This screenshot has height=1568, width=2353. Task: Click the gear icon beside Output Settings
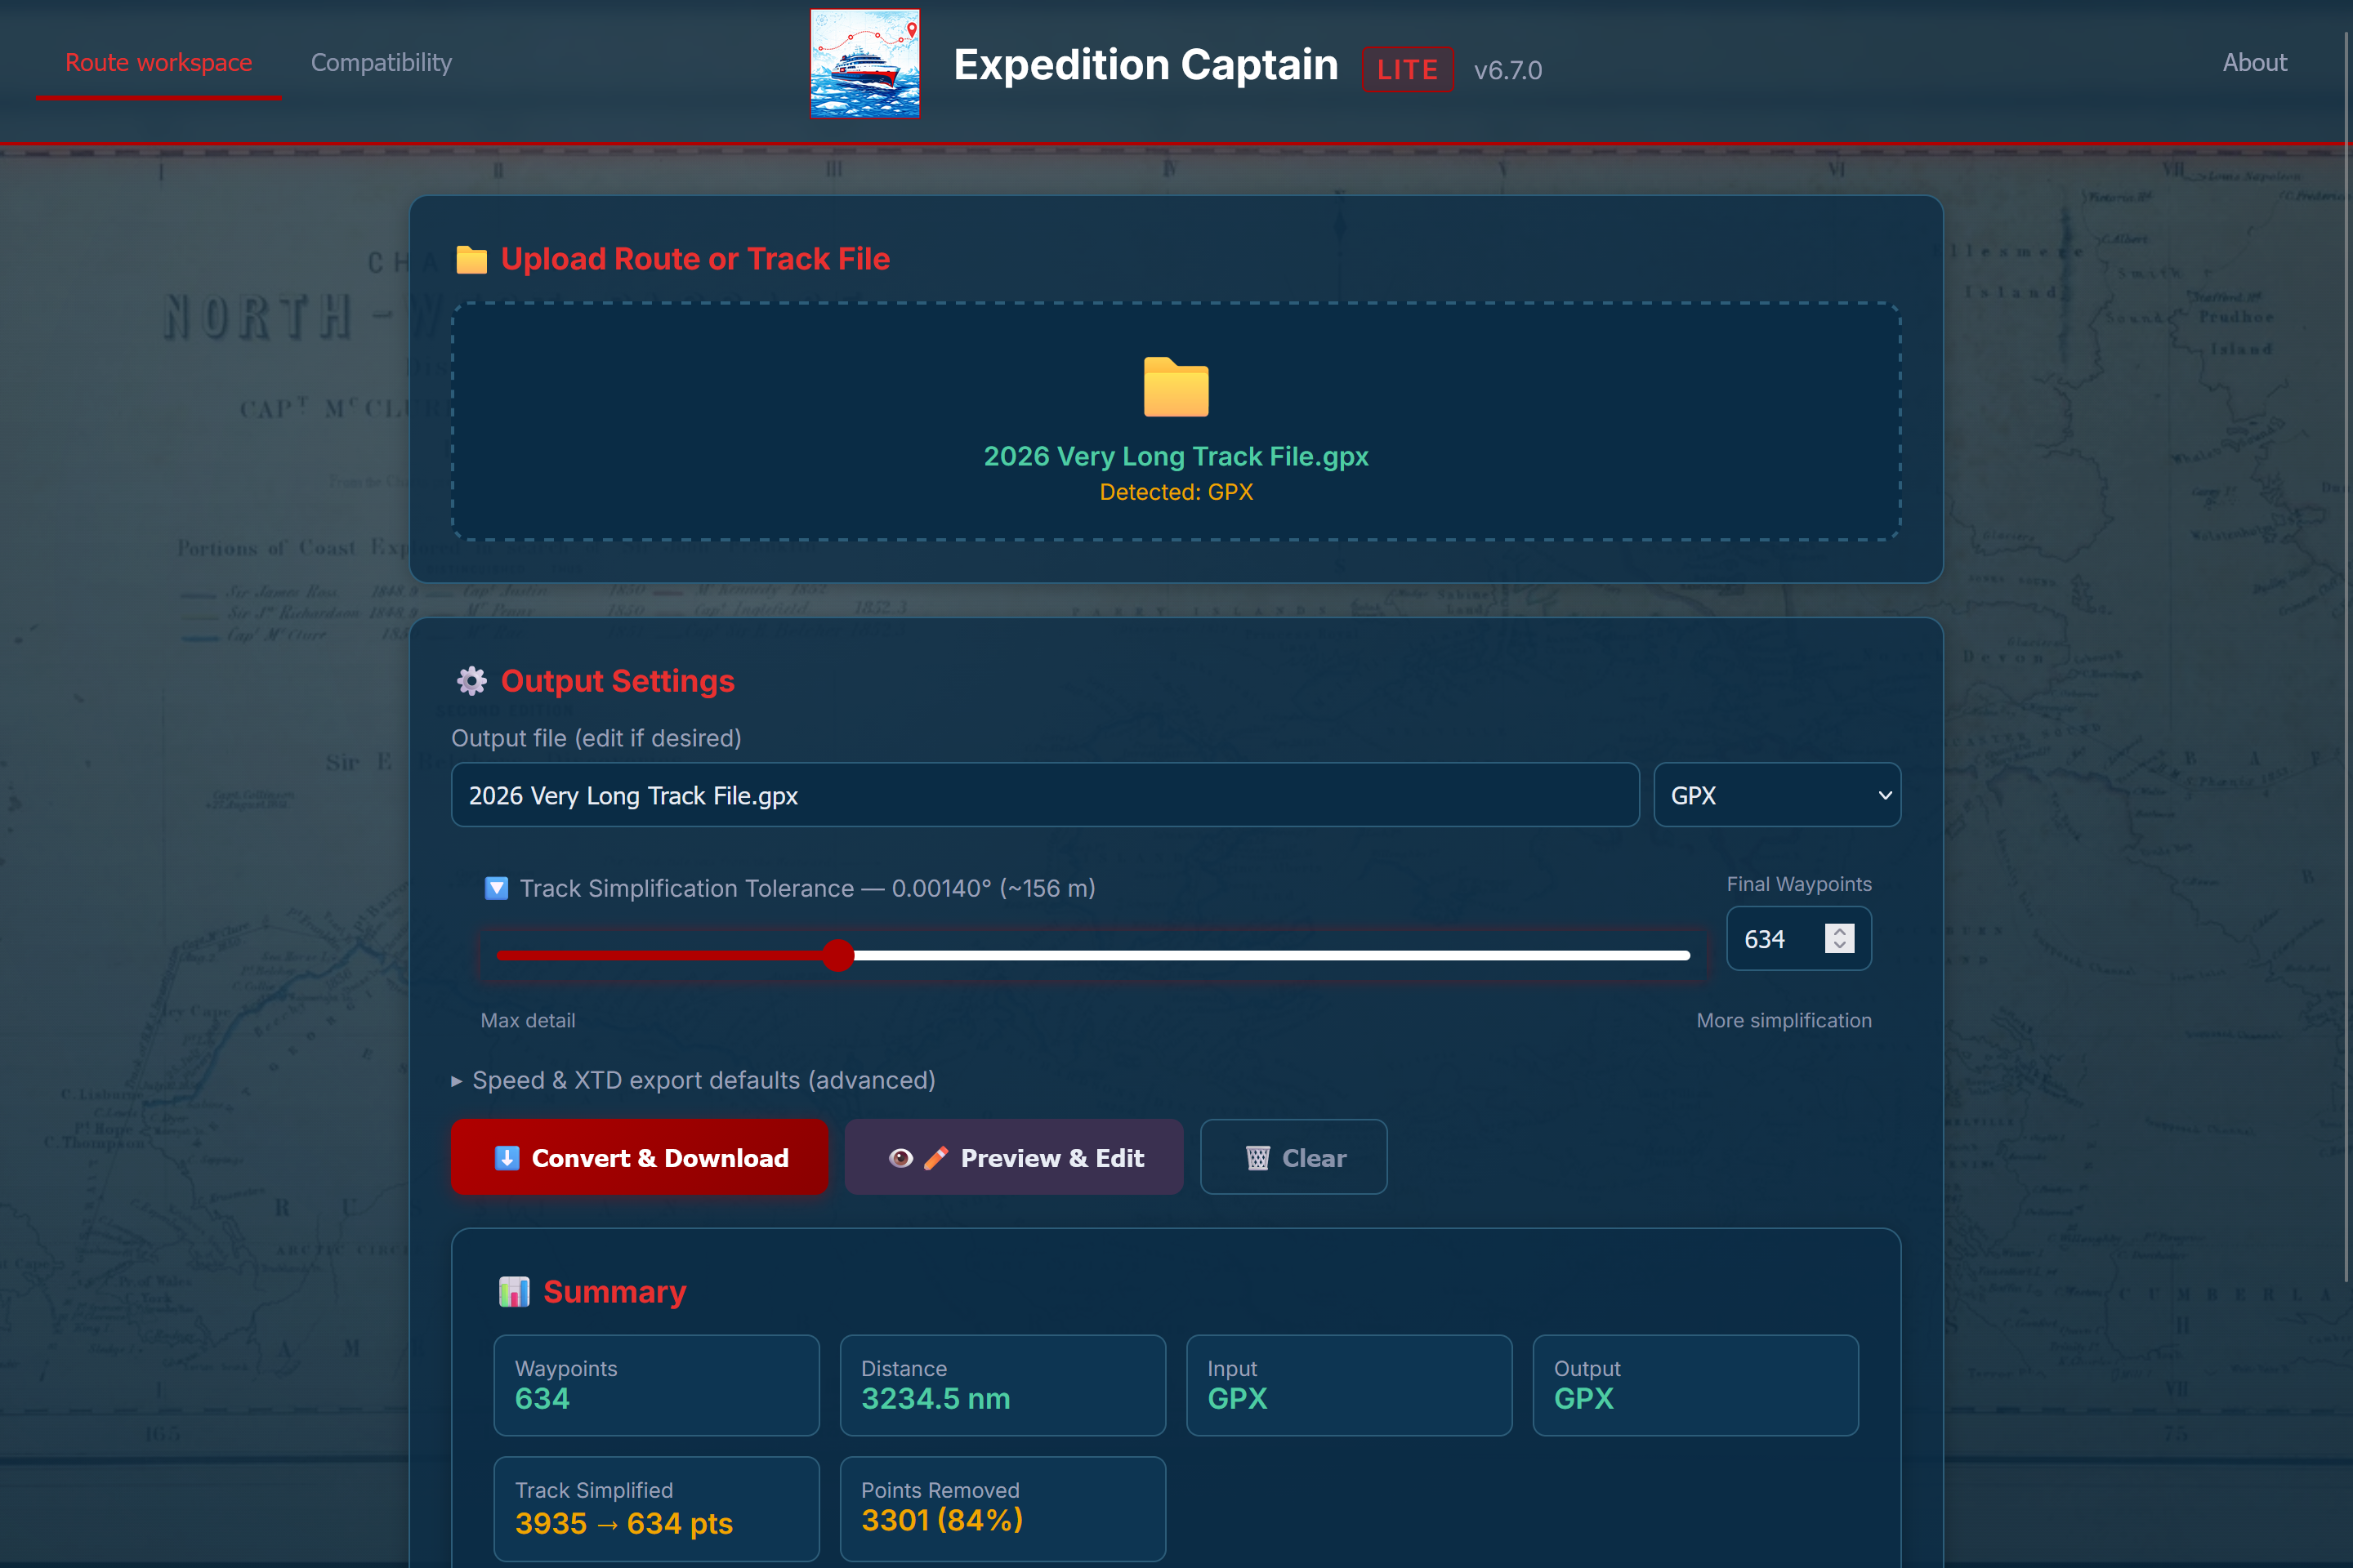(471, 681)
